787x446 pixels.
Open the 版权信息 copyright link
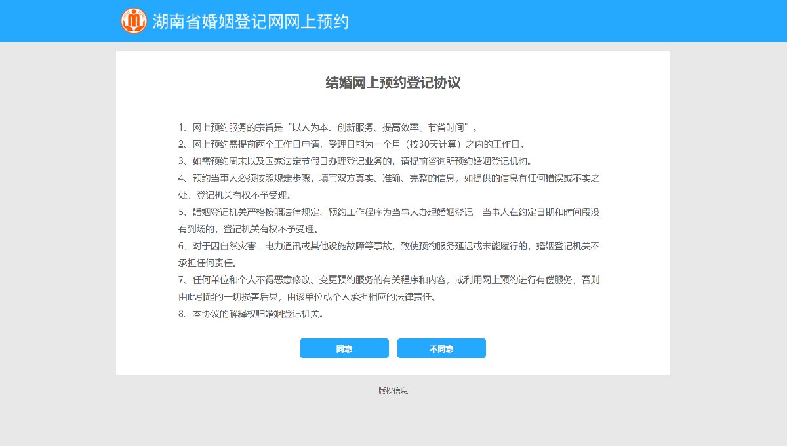click(x=393, y=390)
